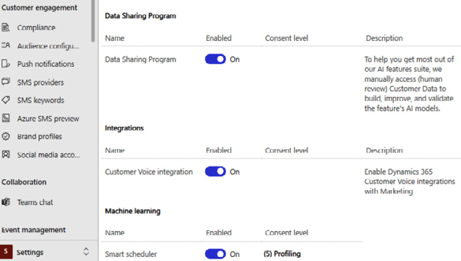Viewport: 461px width, 261px height.
Task: Click the Push notifications icon
Action: coord(6,63)
